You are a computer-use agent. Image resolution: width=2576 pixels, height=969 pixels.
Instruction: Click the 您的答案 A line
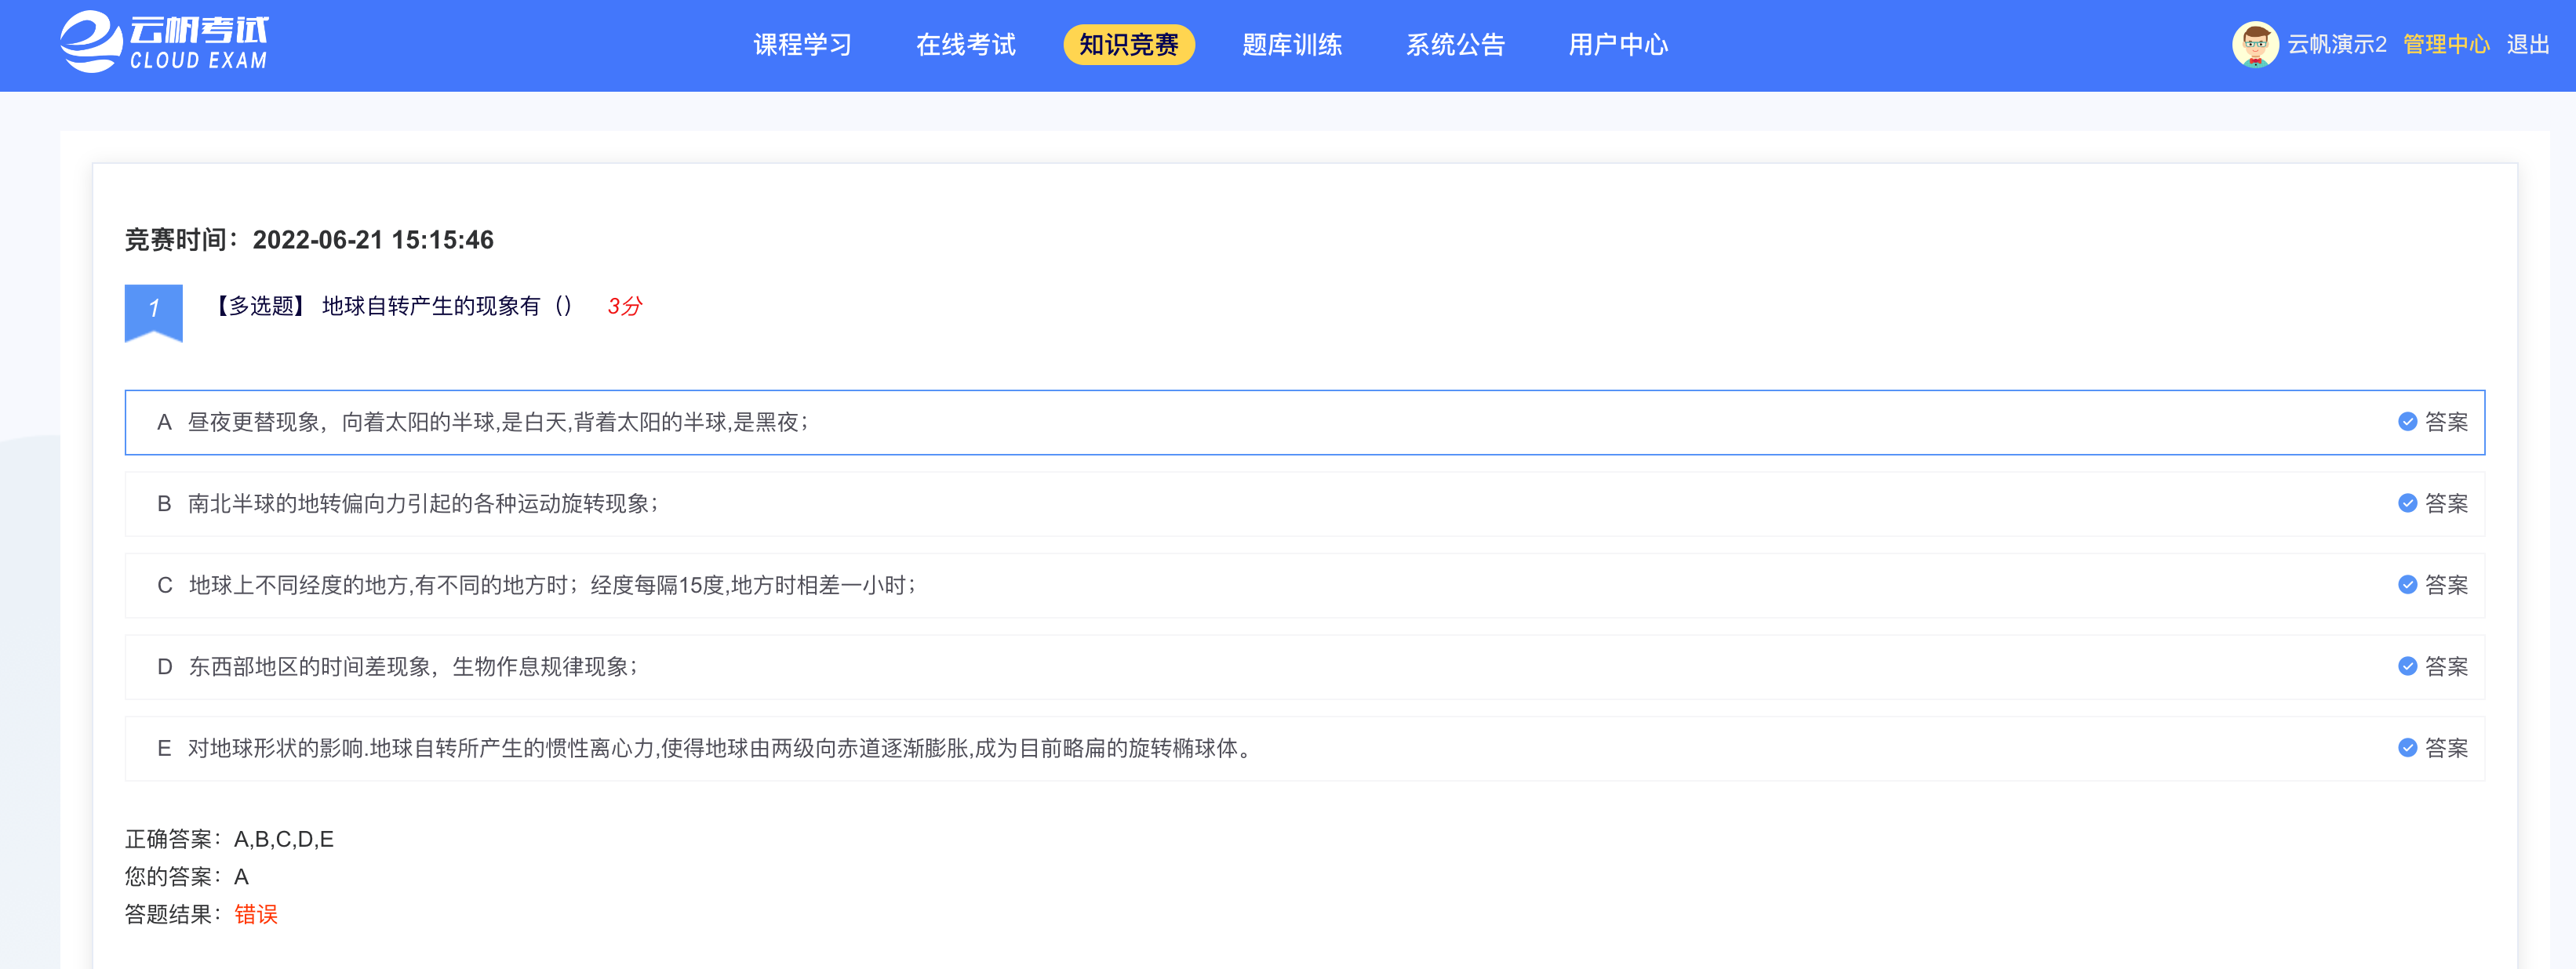(187, 877)
